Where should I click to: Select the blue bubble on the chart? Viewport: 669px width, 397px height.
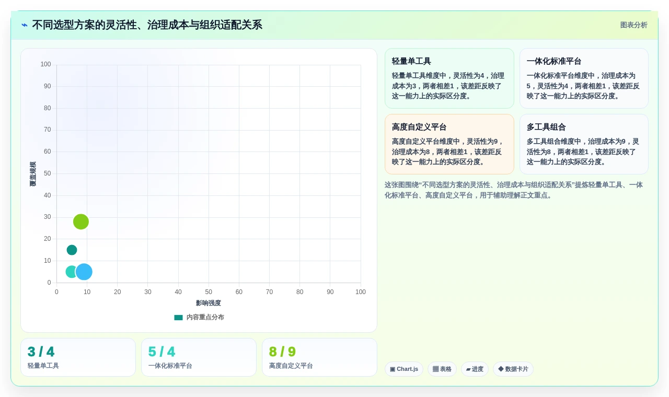[x=84, y=272]
